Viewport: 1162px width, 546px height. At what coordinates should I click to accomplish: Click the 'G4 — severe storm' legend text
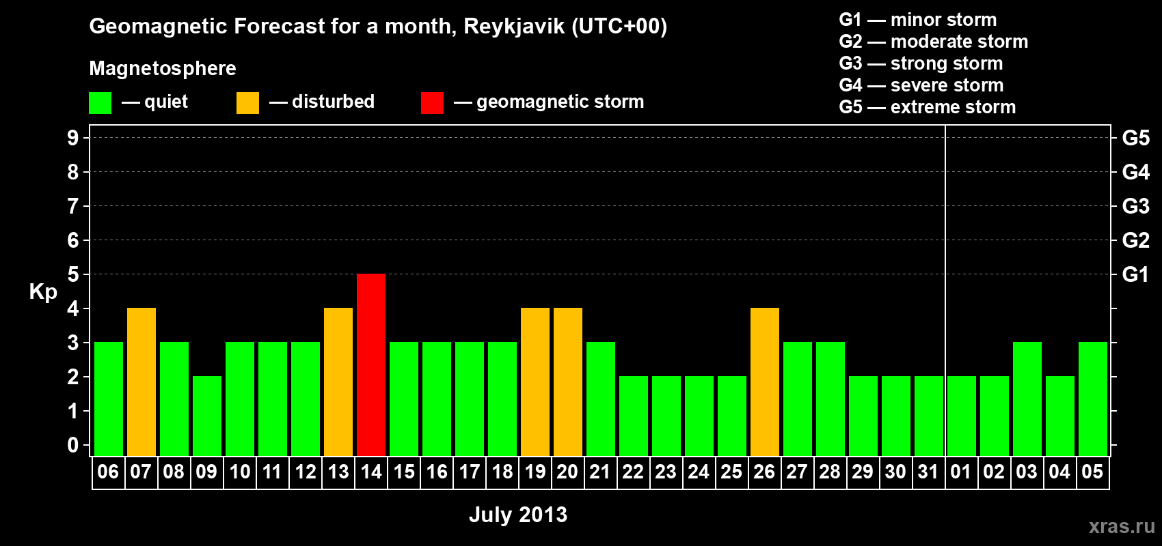pos(921,85)
